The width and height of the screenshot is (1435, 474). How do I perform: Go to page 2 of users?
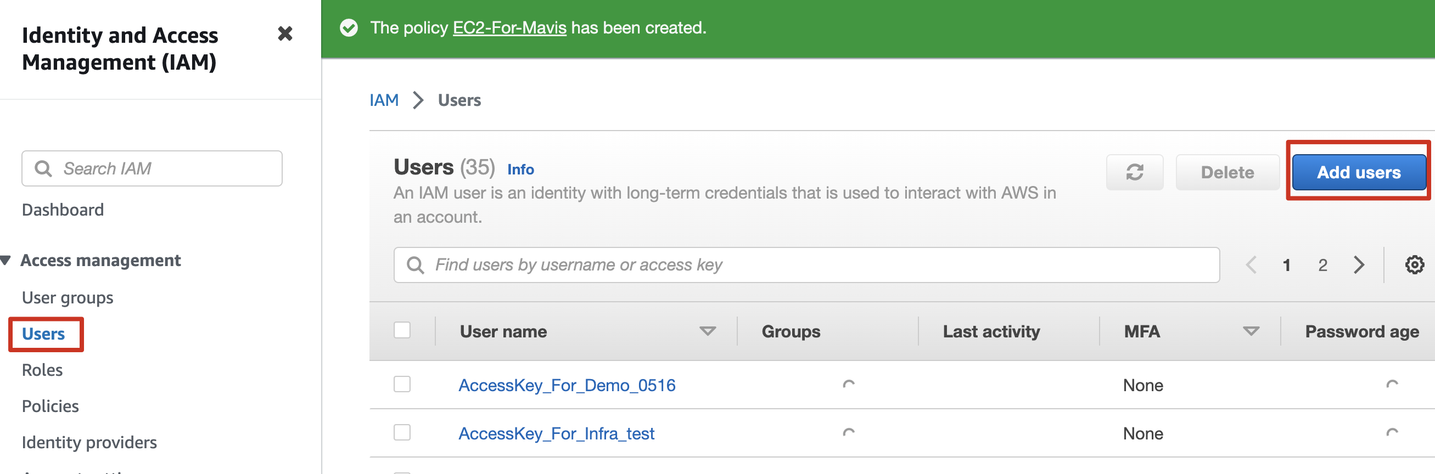pyautogui.click(x=1322, y=265)
